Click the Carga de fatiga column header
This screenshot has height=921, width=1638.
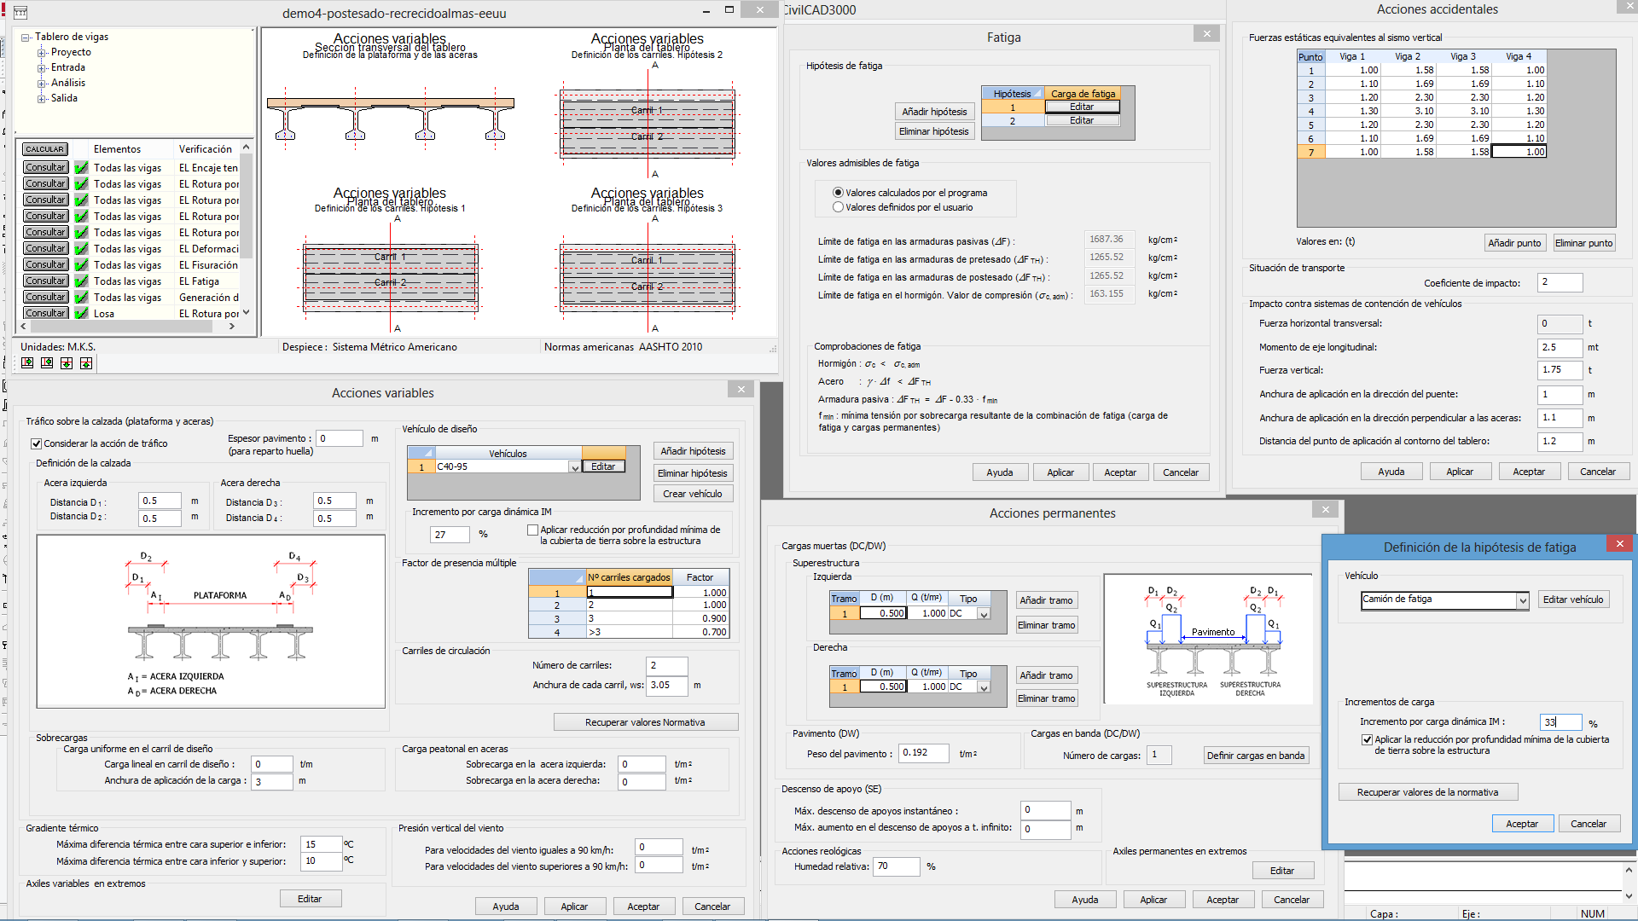point(1082,94)
